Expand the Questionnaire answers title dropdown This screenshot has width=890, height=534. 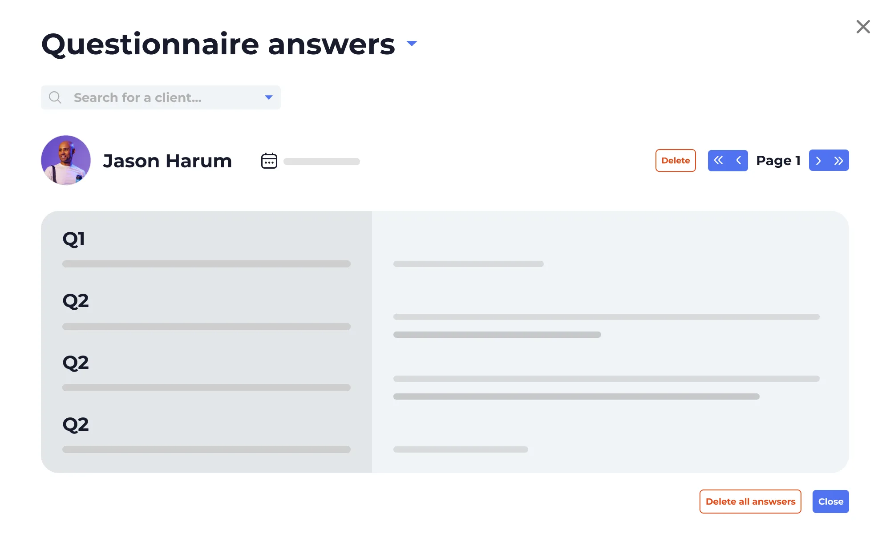pyautogui.click(x=412, y=44)
